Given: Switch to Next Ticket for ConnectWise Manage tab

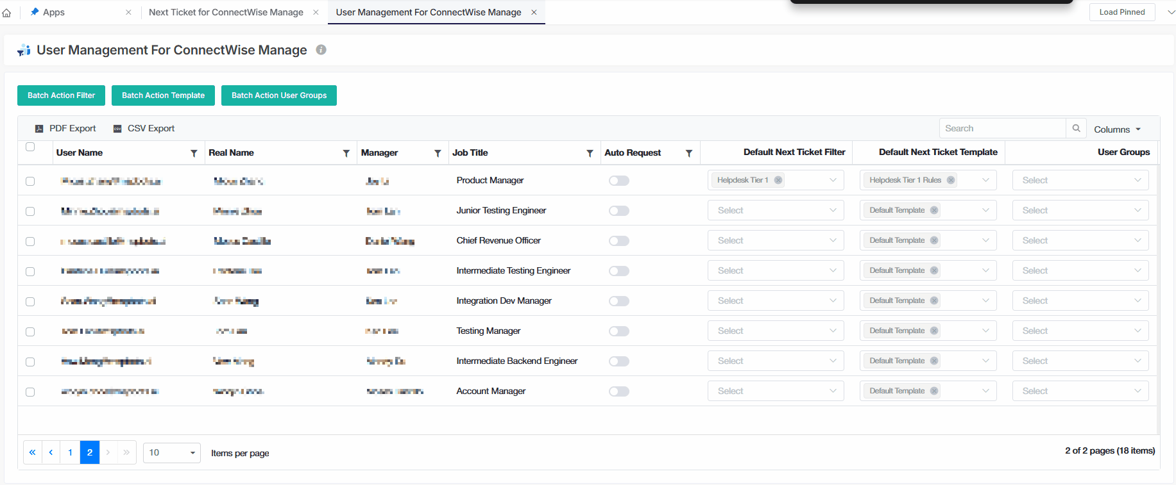Looking at the screenshot, I should click(226, 12).
